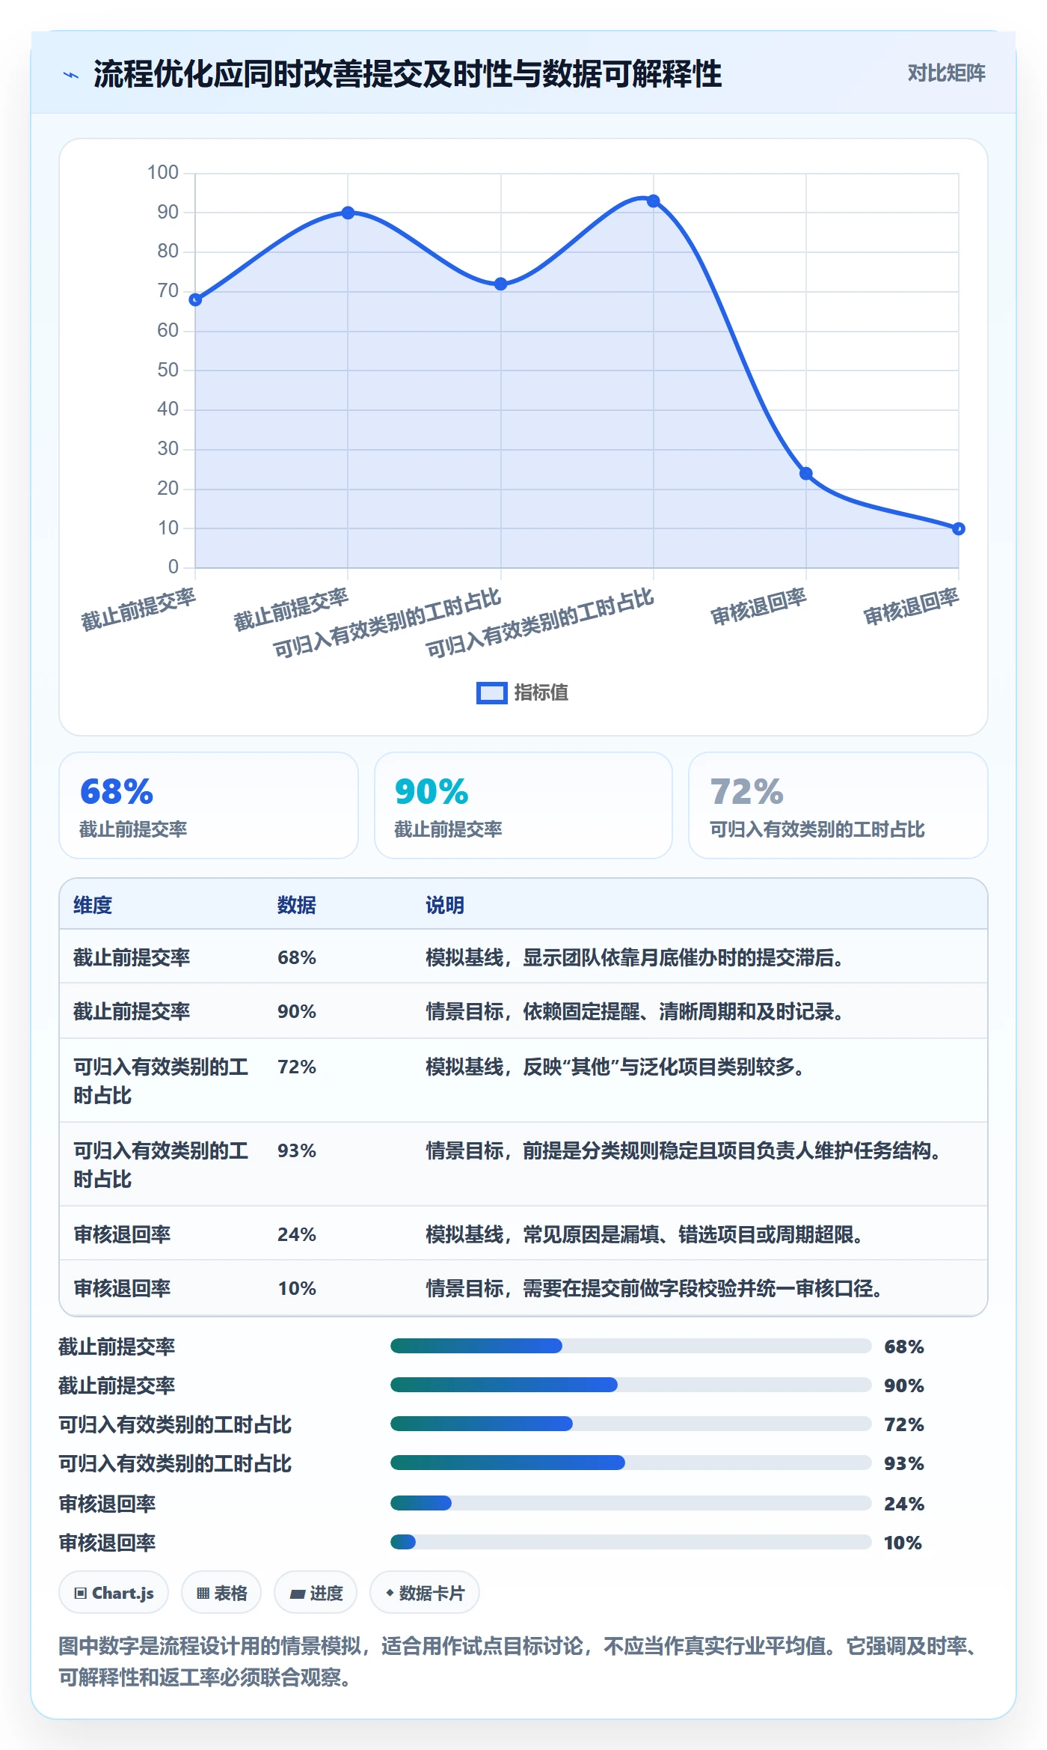
Task: Click the 维度 column header
Action: [93, 905]
